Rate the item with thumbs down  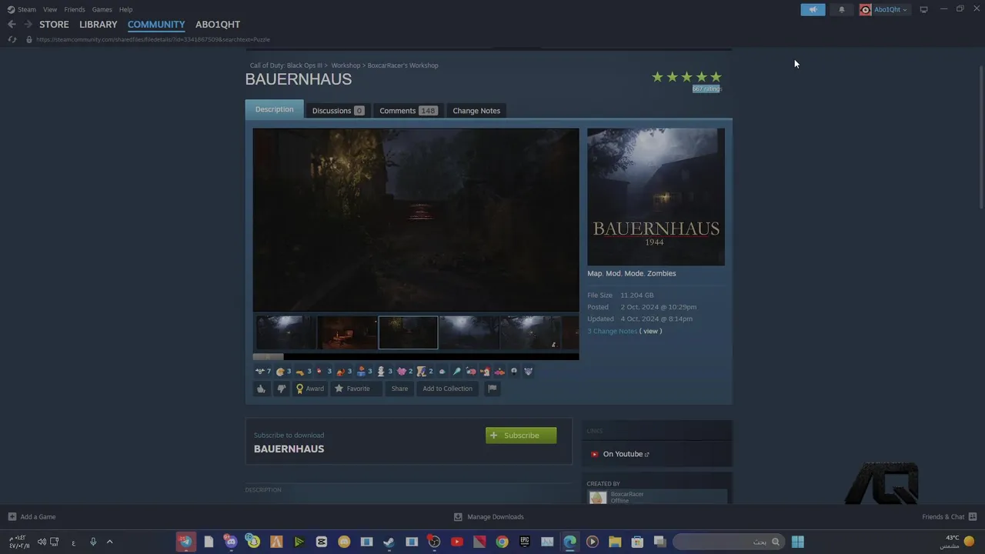(x=281, y=389)
